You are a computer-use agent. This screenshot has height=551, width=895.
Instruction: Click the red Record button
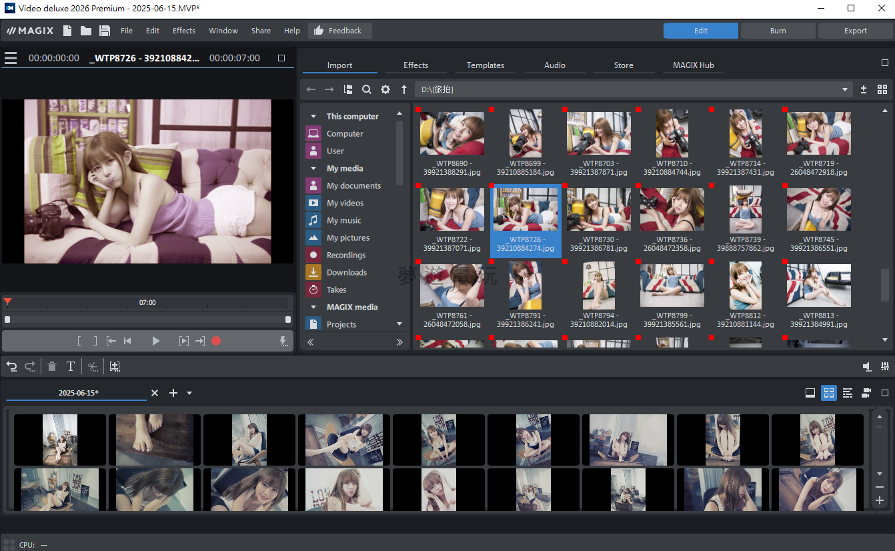pyautogui.click(x=216, y=341)
